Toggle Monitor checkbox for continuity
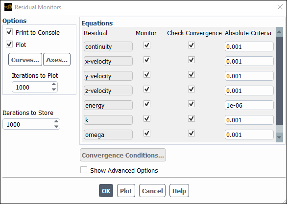 (x=147, y=45)
